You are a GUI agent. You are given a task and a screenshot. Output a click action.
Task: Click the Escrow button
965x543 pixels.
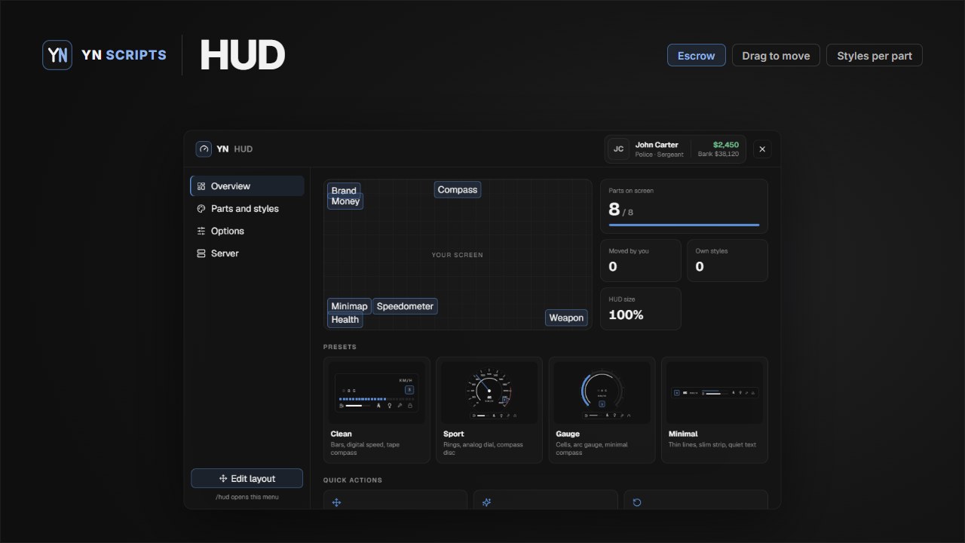697,55
